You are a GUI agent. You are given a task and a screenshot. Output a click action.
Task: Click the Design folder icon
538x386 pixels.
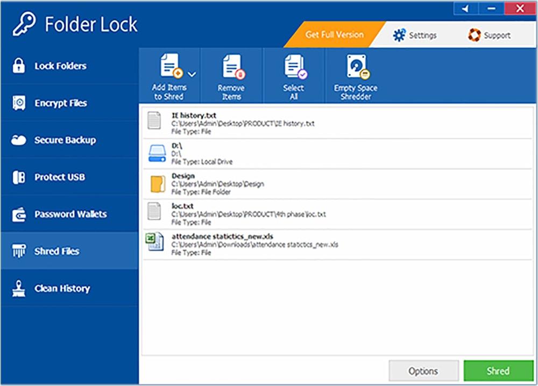pyautogui.click(x=158, y=184)
